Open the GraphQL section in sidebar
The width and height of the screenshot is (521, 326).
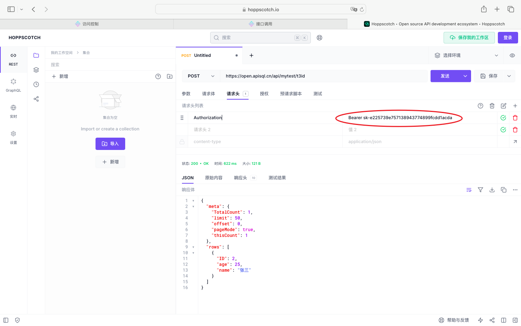coord(13,85)
